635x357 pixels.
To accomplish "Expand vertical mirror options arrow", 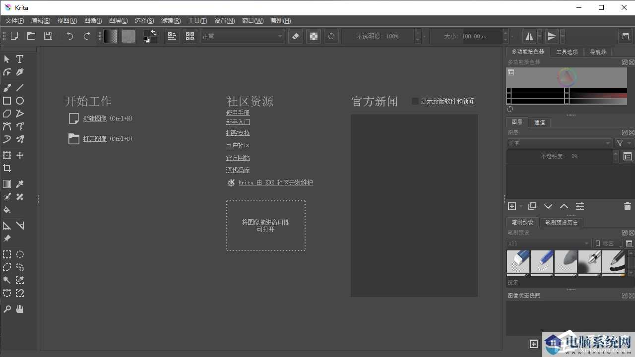I will click(x=562, y=36).
